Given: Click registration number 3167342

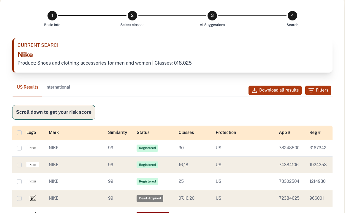Looking at the screenshot, I should [318, 148].
